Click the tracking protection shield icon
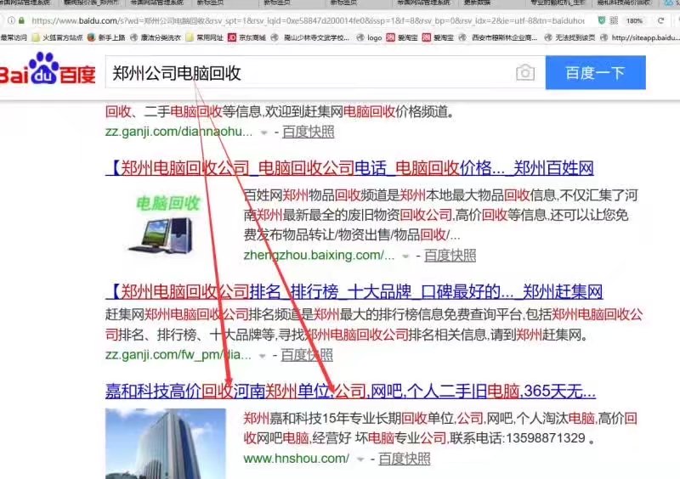The height and width of the screenshot is (479, 680). coord(603,20)
